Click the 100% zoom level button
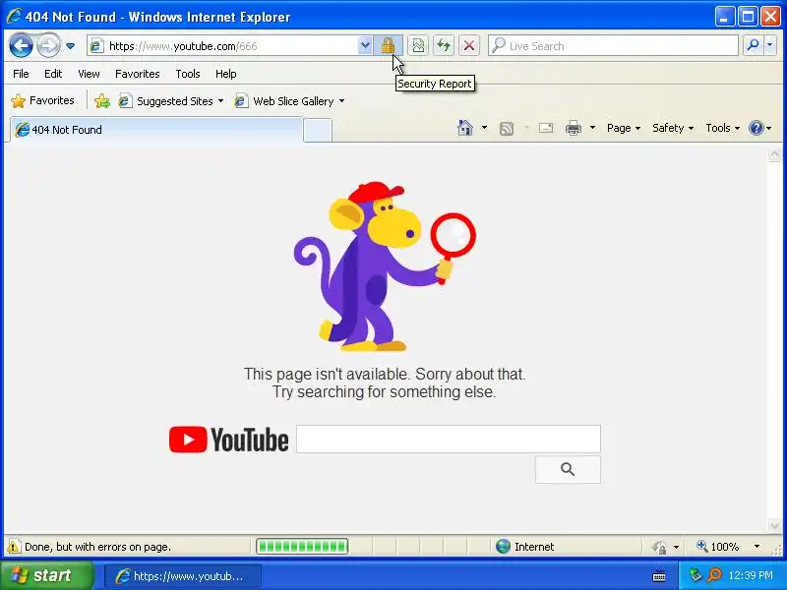 tap(718, 547)
